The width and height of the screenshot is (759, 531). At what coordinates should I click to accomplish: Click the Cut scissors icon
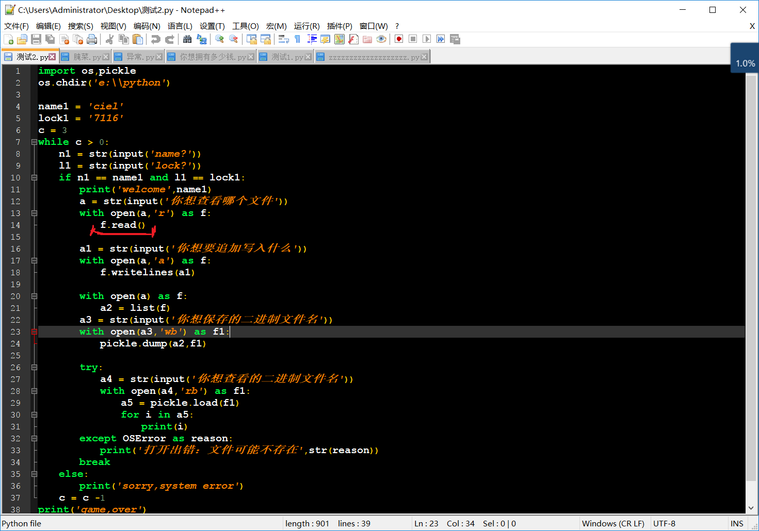[110, 39]
